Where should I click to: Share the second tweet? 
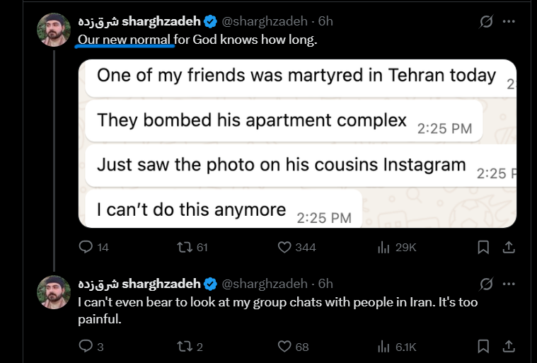(509, 347)
